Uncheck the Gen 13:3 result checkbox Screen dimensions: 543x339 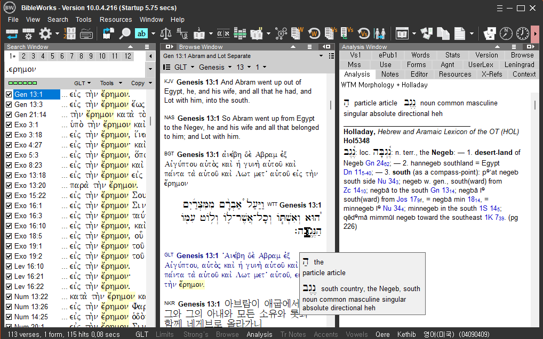pyautogui.click(x=9, y=104)
